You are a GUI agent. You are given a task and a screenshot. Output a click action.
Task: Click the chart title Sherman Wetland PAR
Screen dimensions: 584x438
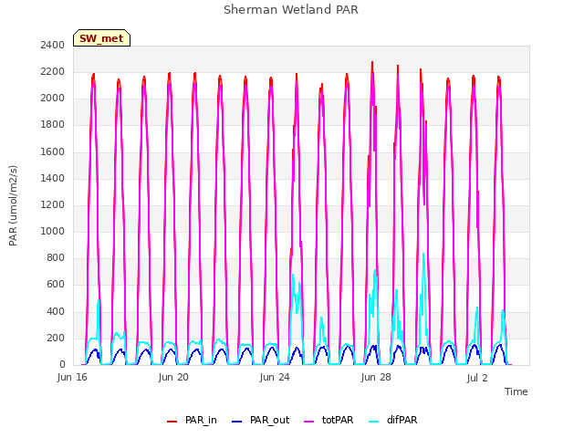[x=291, y=10]
